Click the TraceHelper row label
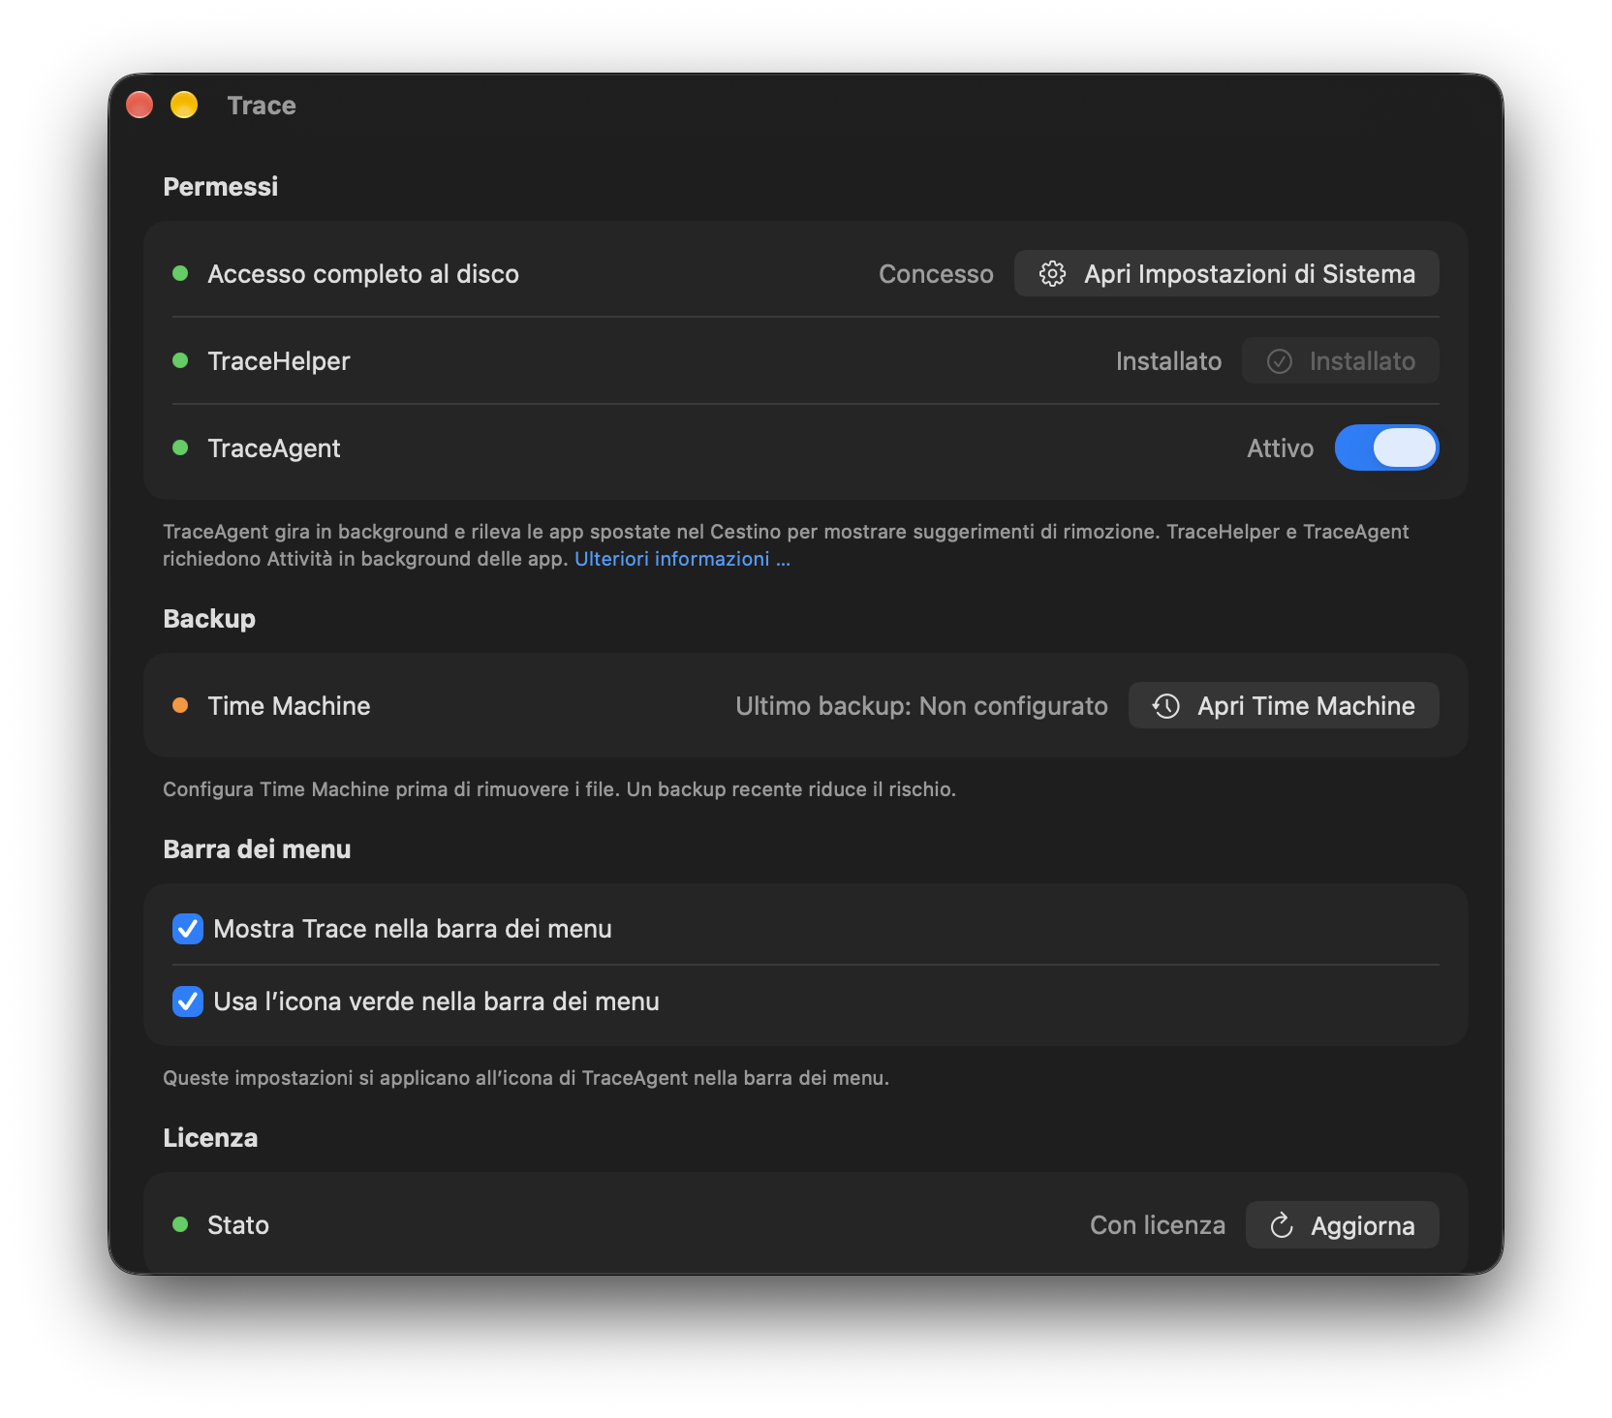Viewport: 1612px width, 1418px height. click(x=279, y=361)
